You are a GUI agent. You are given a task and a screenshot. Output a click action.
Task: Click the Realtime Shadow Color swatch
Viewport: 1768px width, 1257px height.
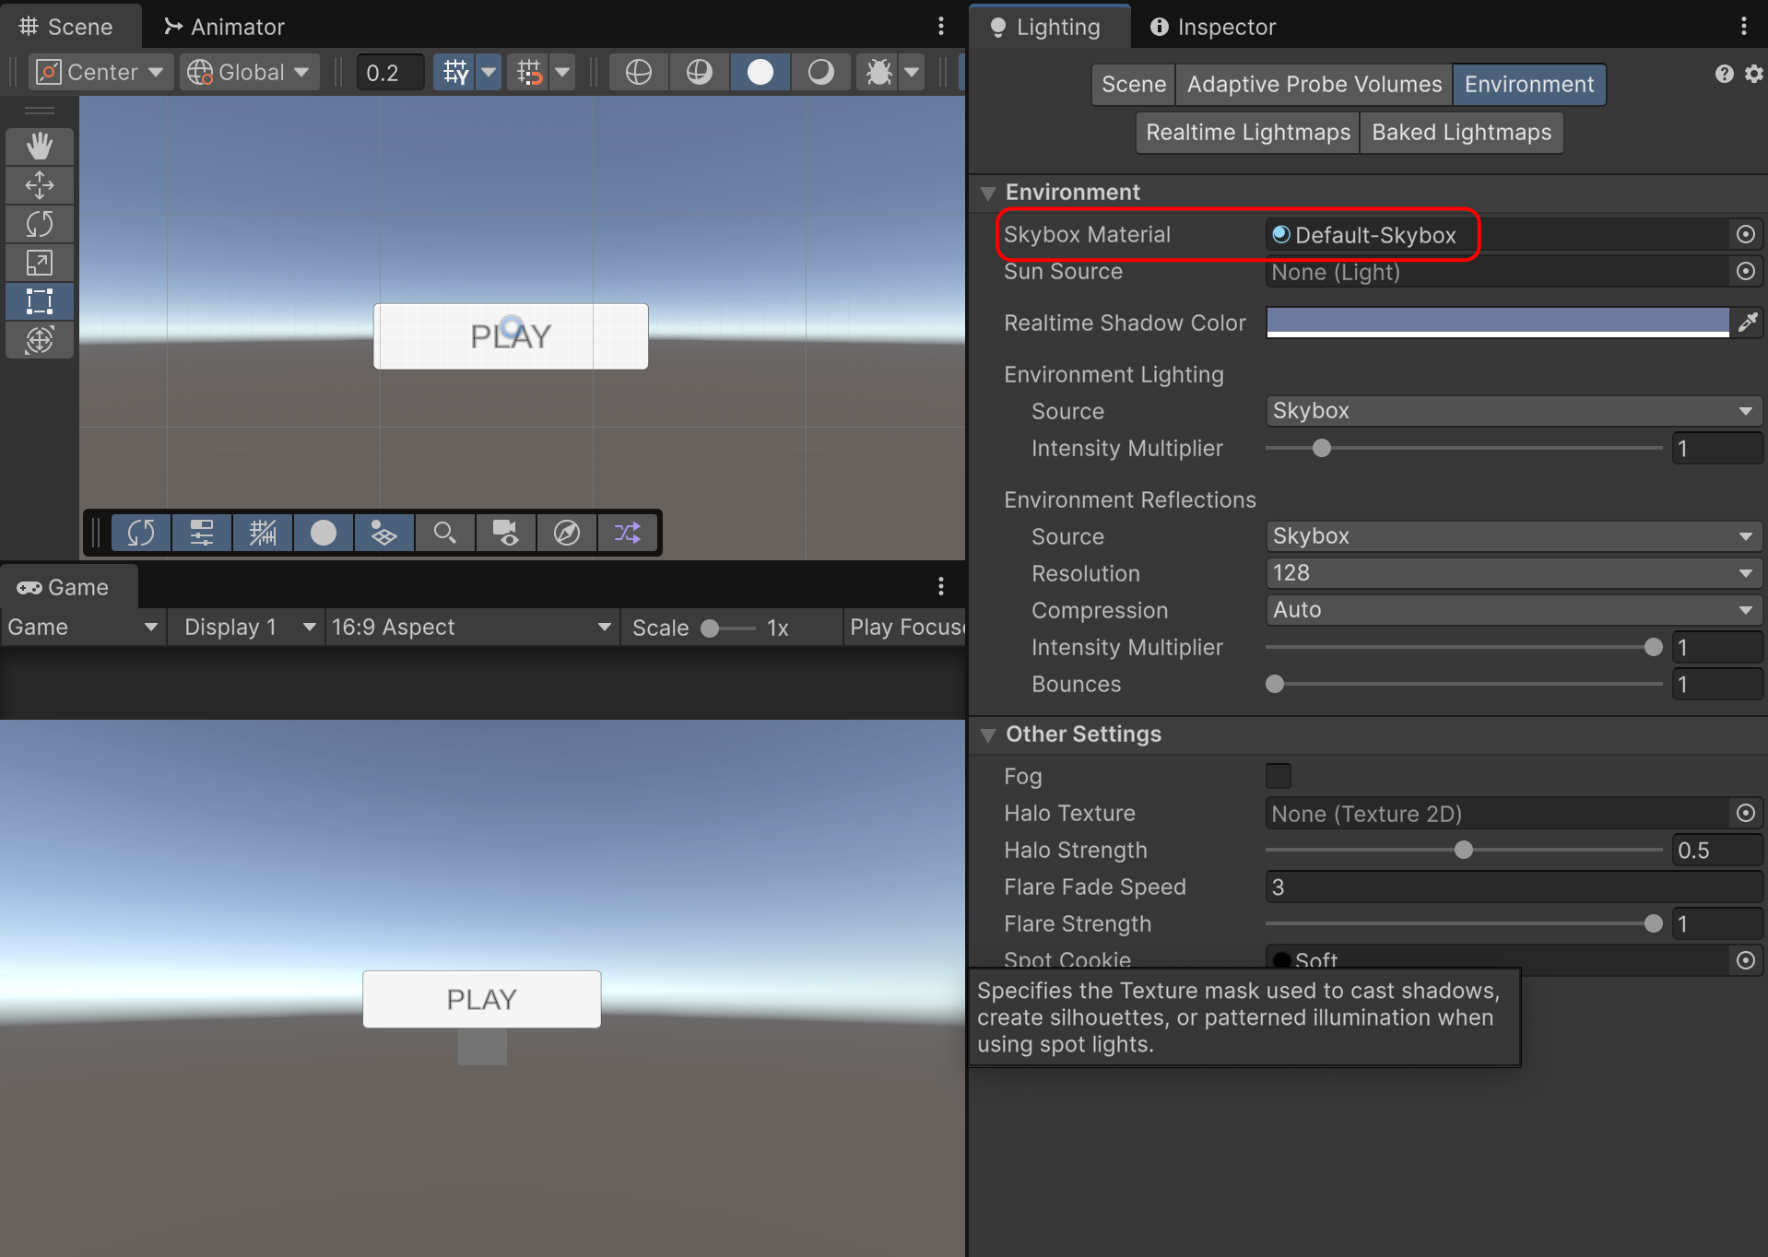point(1498,323)
